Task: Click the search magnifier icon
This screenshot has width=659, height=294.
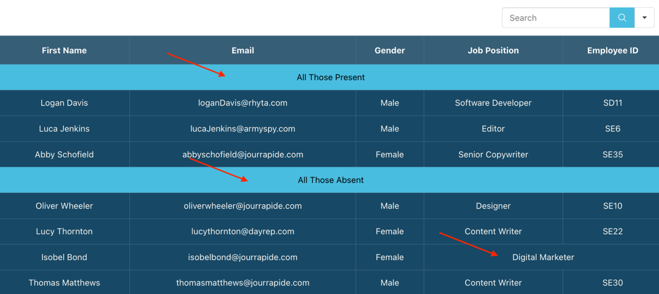Action: [622, 18]
